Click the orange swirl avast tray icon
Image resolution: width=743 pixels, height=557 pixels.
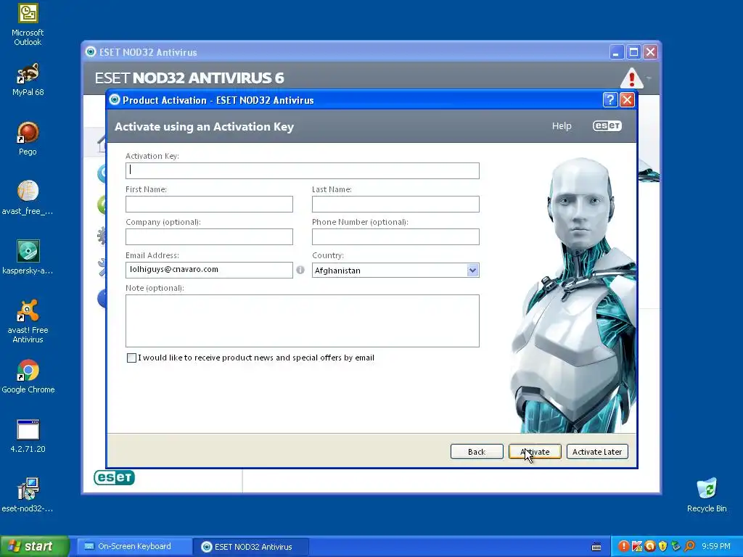pos(650,547)
